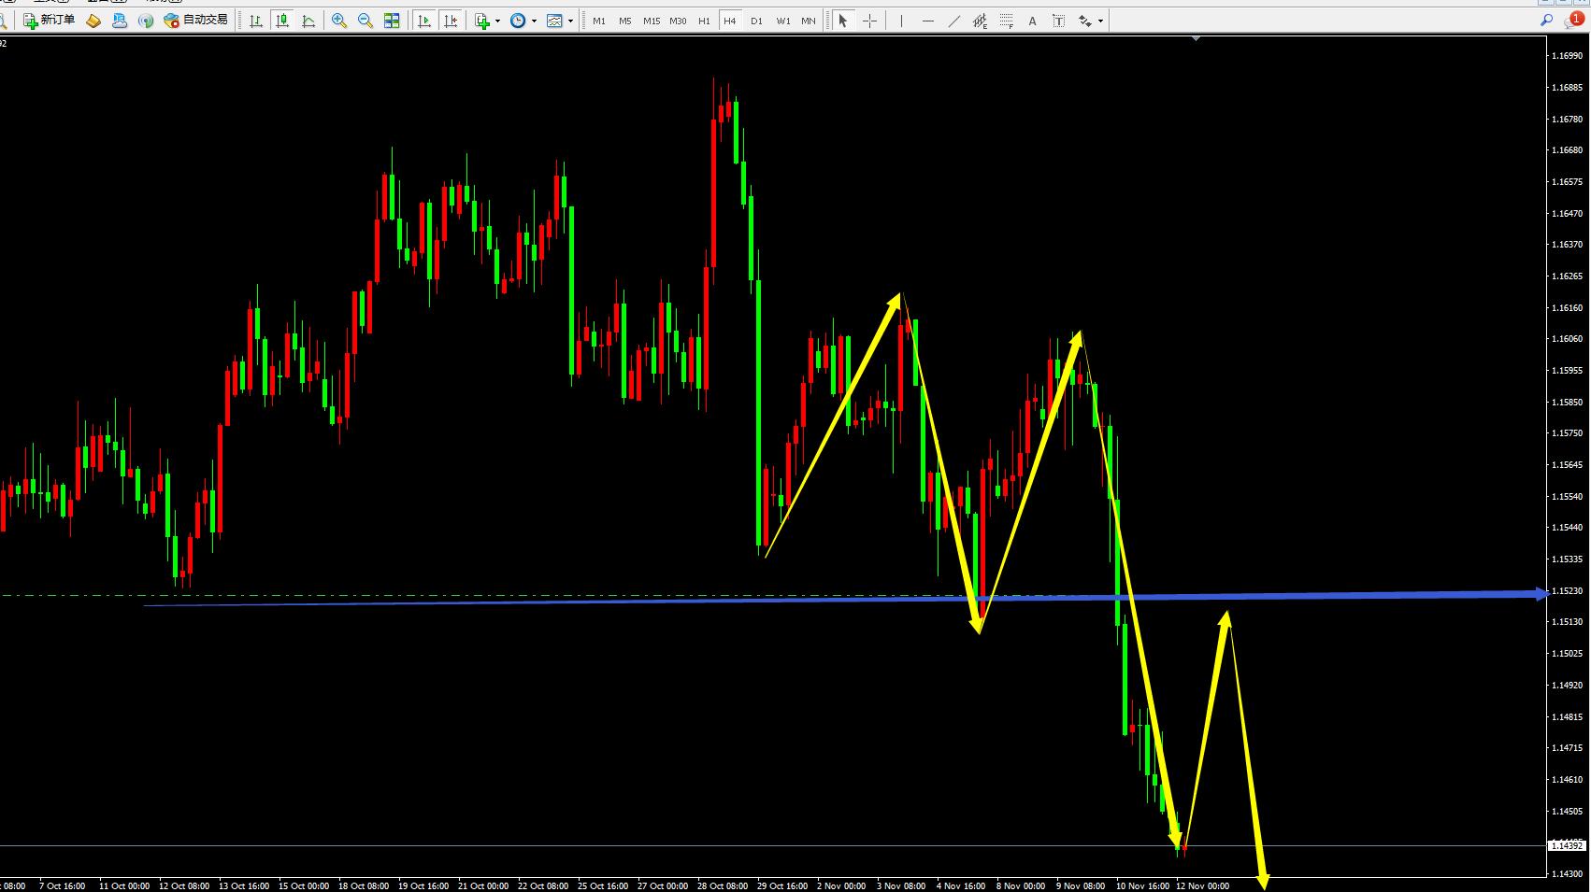Select the M5 timeframe
The image size is (1591, 892).
(625, 21)
